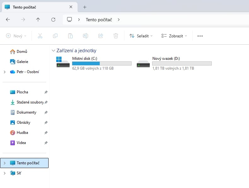This screenshot has width=249, height=188.
Task: Click the Rename icon in toolbar
Action: [85, 36]
